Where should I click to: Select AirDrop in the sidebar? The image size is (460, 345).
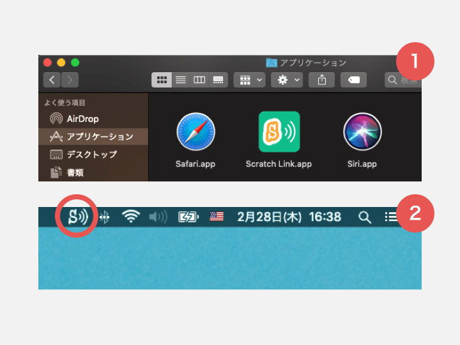93,119
